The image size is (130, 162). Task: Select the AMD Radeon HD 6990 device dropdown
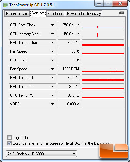[42, 154]
